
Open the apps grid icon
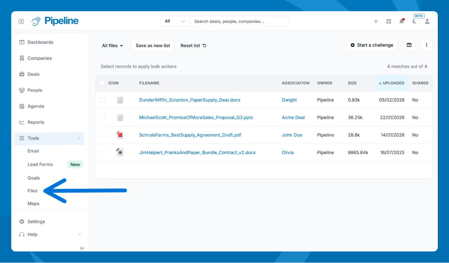point(389,21)
